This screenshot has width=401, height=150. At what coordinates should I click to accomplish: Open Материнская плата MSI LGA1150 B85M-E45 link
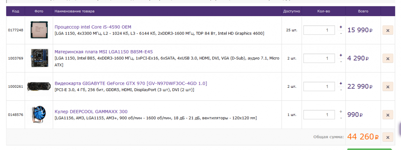click(104, 52)
